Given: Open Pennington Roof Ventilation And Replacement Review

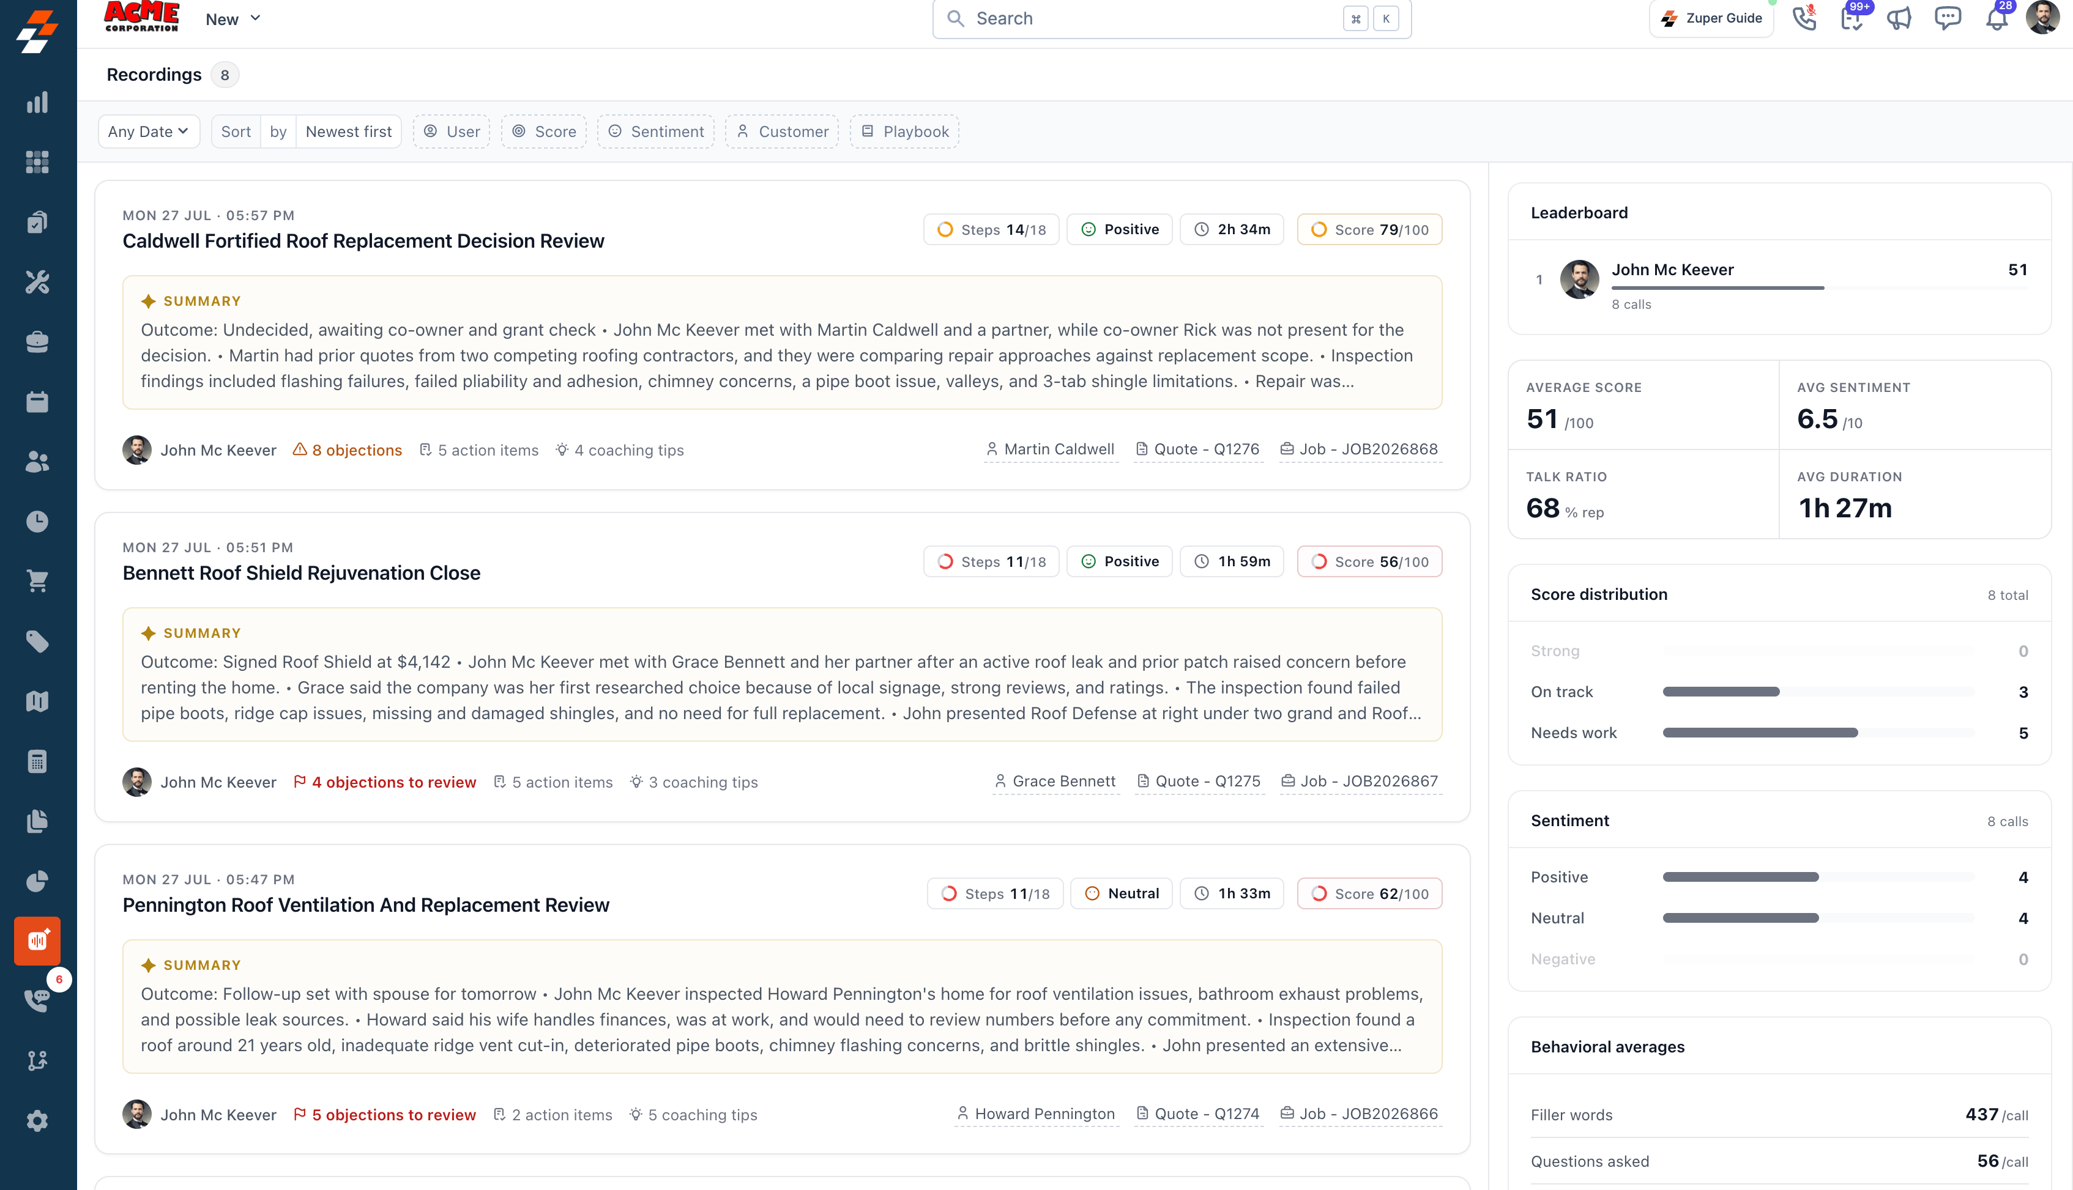Looking at the screenshot, I should pos(365,905).
